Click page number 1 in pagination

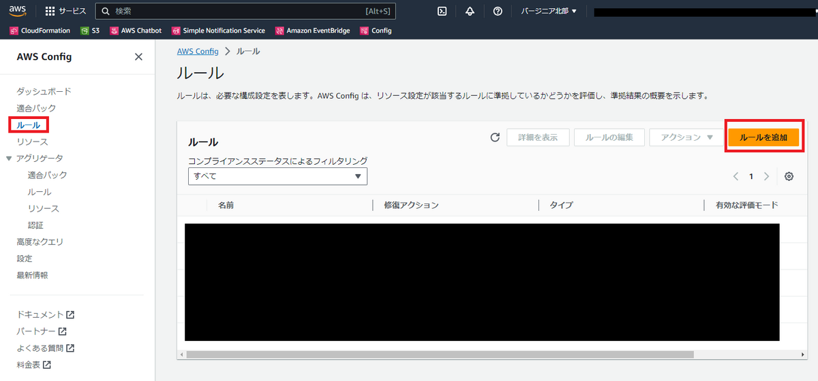coord(751,176)
